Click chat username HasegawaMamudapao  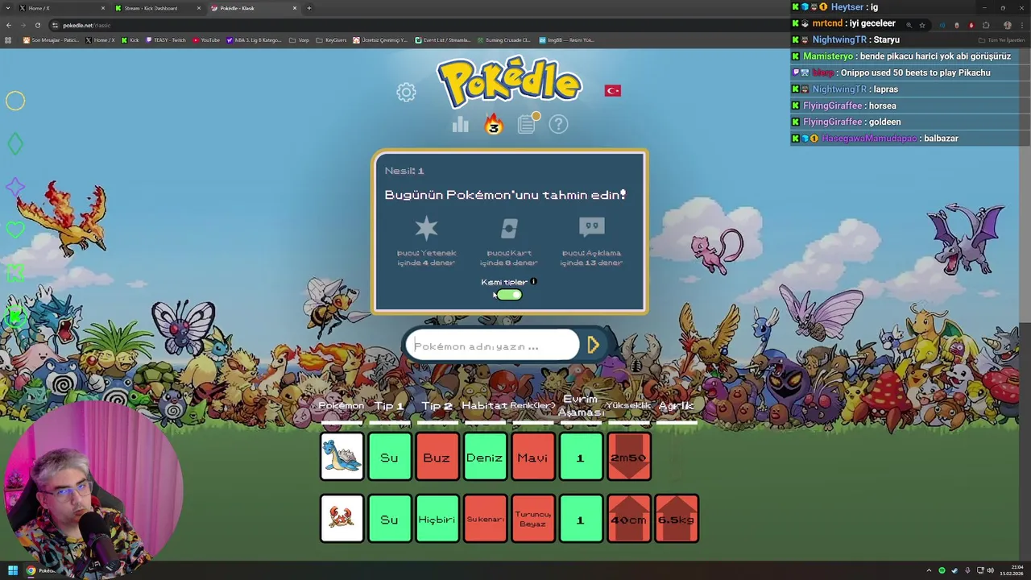pos(868,139)
